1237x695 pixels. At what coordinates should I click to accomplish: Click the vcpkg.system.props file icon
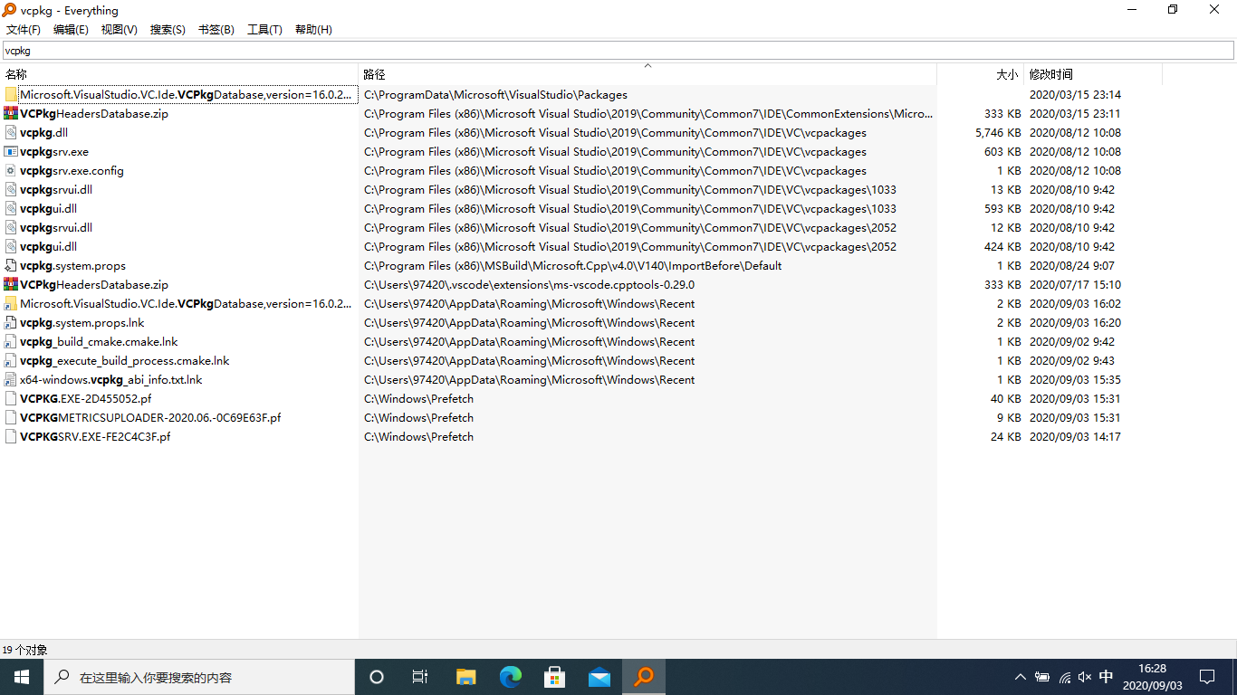(x=11, y=265)
